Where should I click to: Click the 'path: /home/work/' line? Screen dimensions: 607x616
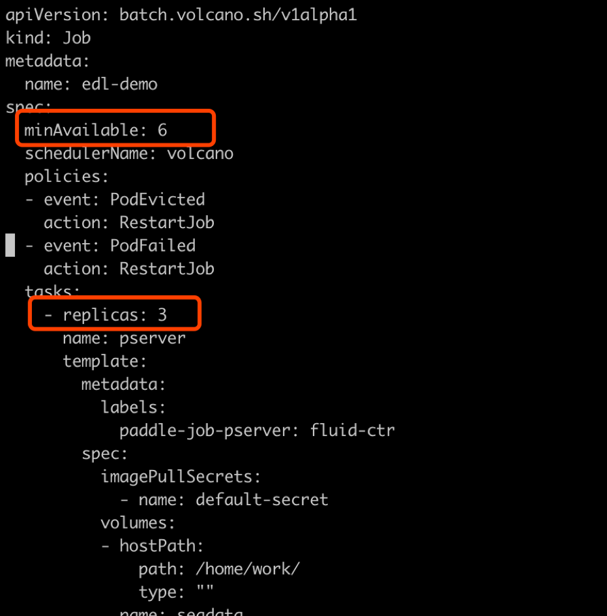[219, 569]
